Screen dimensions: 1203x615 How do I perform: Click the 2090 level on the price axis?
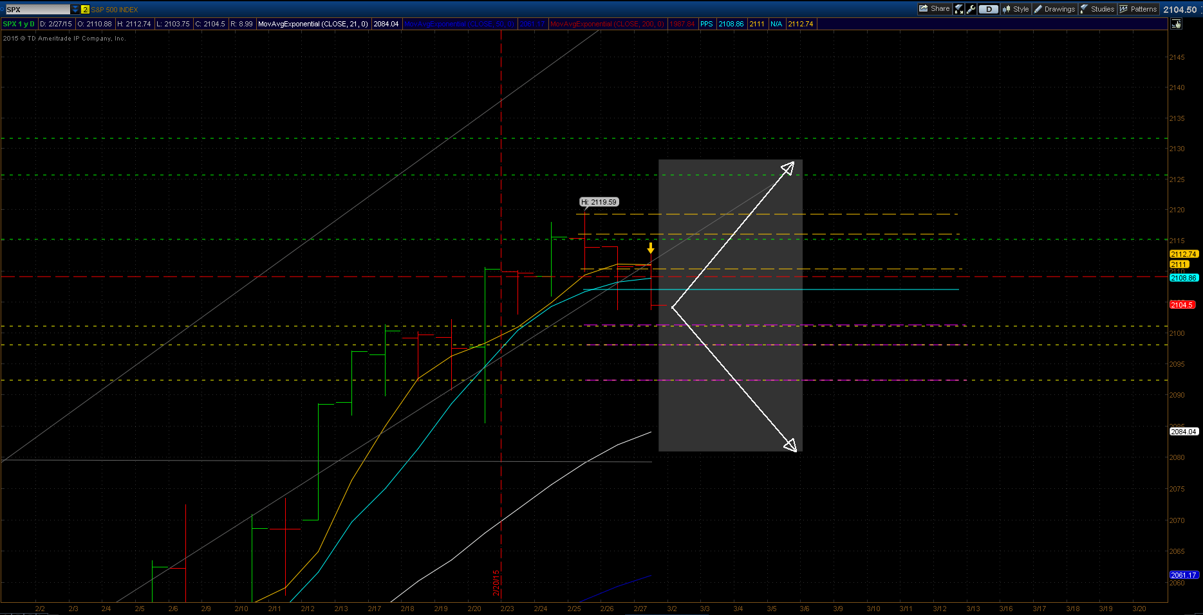coord(1177,395)
